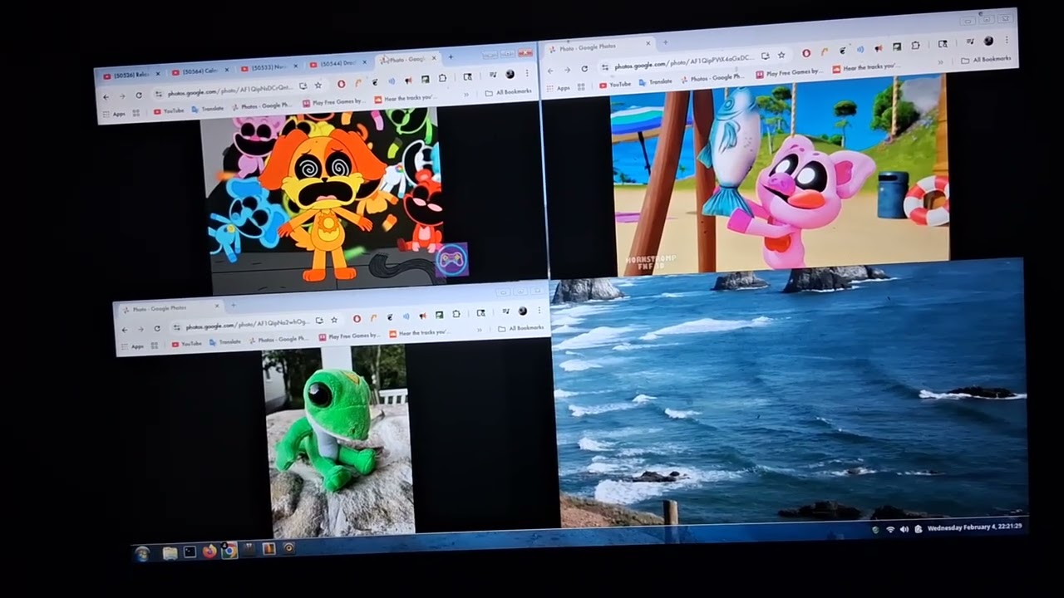This screenshot has width=1064, height=598.
Task: Go forward in the pig cartoon window
Action: click(568, 70)
